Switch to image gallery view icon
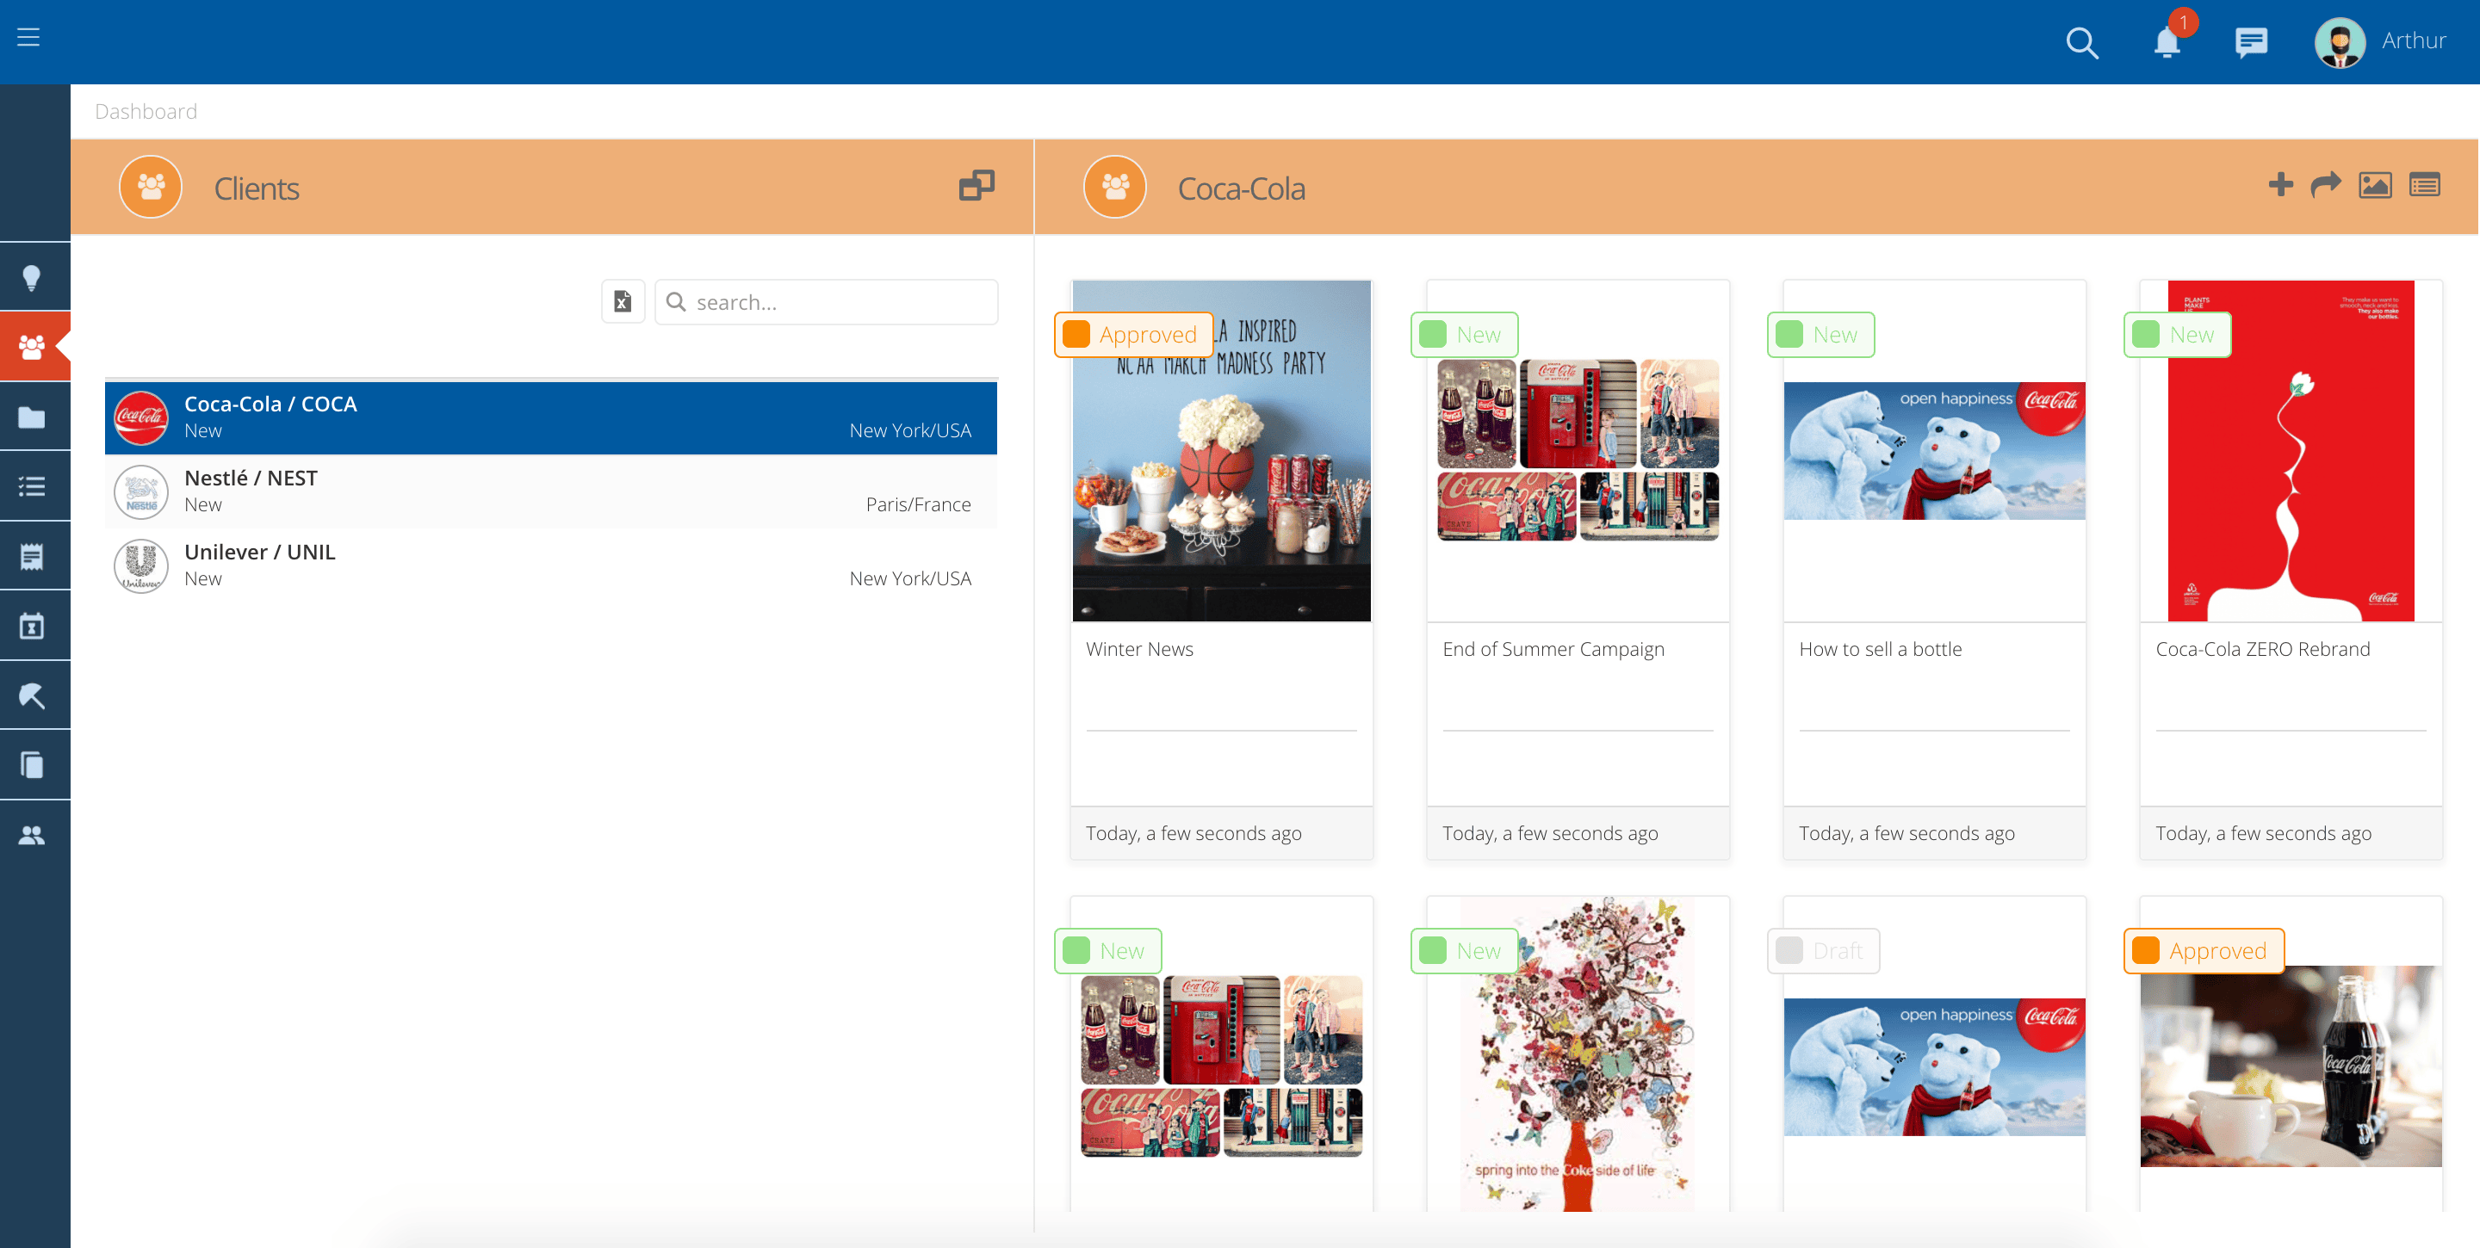The image size is (2480, 1248). tap(2375, 185)
